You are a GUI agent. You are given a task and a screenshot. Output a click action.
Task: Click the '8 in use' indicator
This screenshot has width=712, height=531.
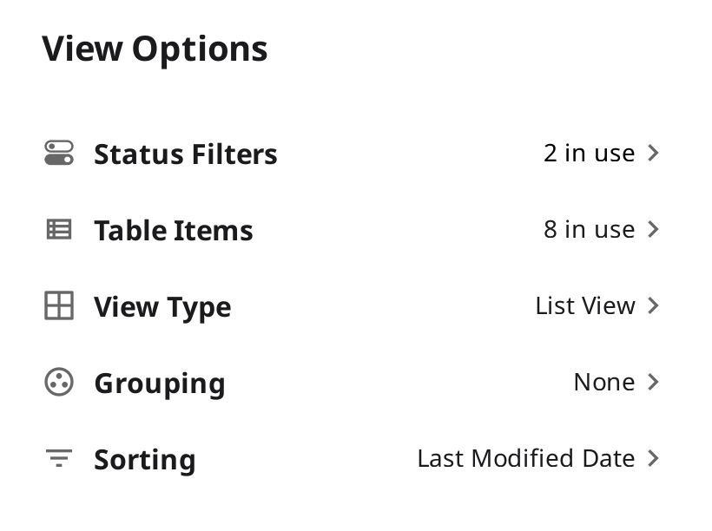click(589, 230)
